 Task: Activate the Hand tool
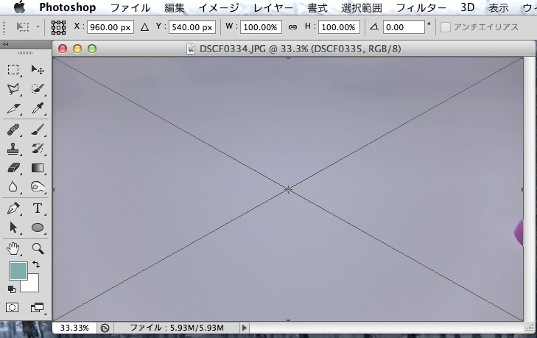[x=13, y=249]
